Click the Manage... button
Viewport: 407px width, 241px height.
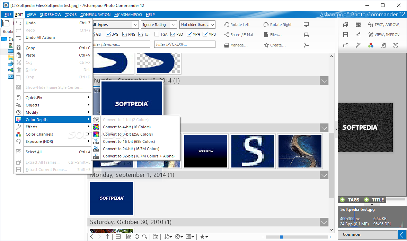236,45
